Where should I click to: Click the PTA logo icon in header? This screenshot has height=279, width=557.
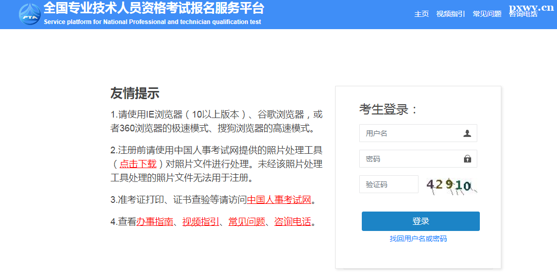30,14
